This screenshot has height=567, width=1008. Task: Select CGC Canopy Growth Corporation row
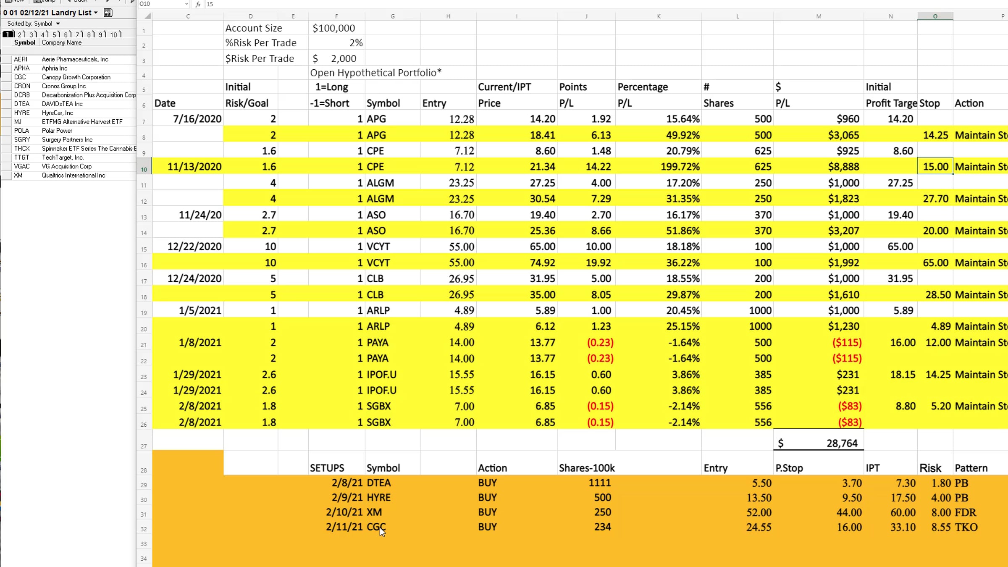(x=68, y=77)
